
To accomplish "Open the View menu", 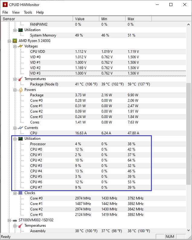I will (16, 12).
